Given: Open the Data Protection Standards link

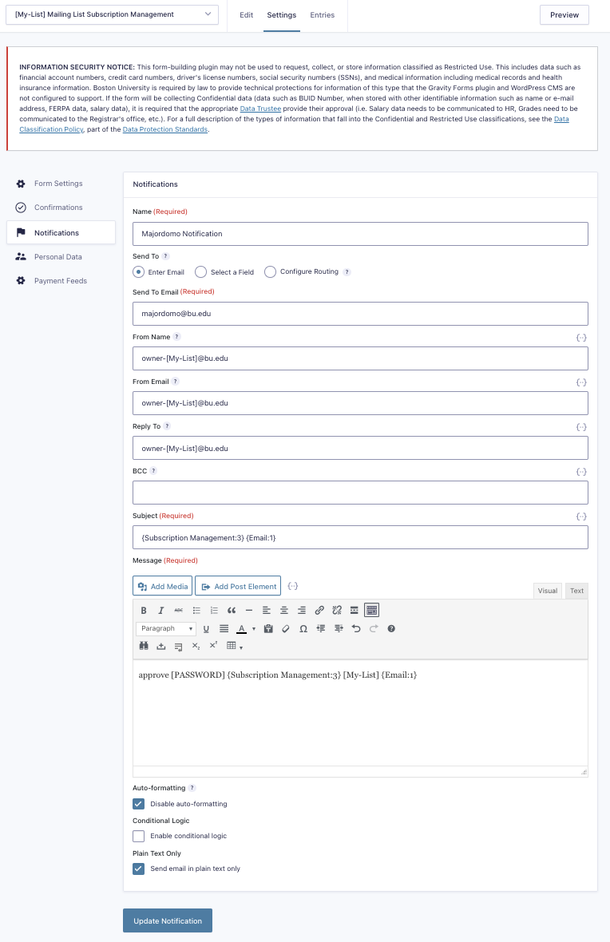Looking at the screenshot, I should (x=165, y=130).
